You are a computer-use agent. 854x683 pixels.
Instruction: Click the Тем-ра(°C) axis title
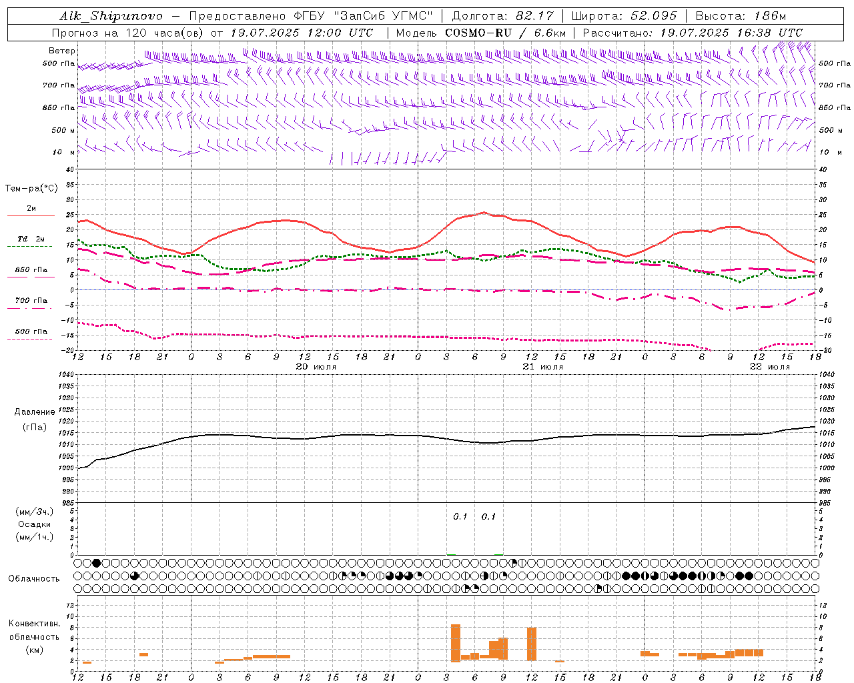31,189
